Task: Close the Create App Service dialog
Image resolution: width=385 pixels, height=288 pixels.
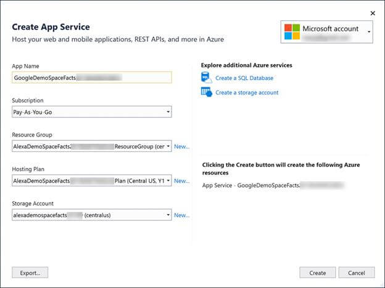Action: [373, 13]
